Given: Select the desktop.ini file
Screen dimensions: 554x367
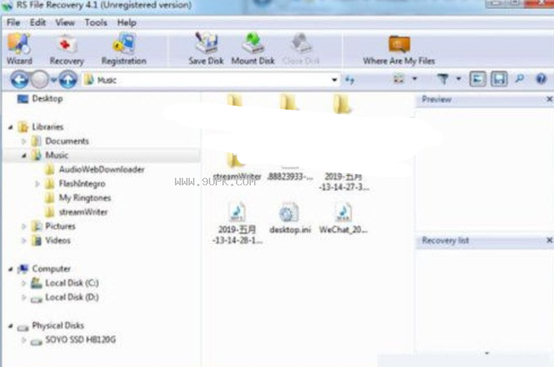Looking at the screenshot, I should 289,218.
